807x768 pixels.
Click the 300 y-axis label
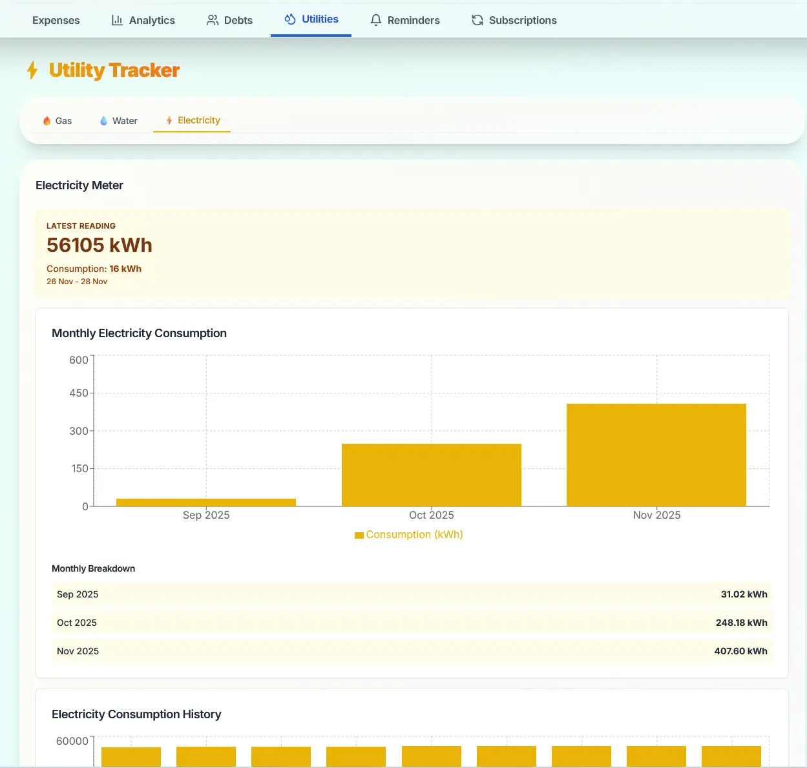pyautogui.click(x=79, y=431)
